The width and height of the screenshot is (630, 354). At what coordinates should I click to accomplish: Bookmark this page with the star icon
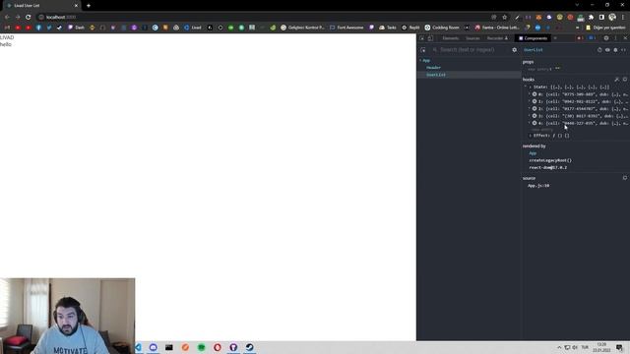point(505,17)
